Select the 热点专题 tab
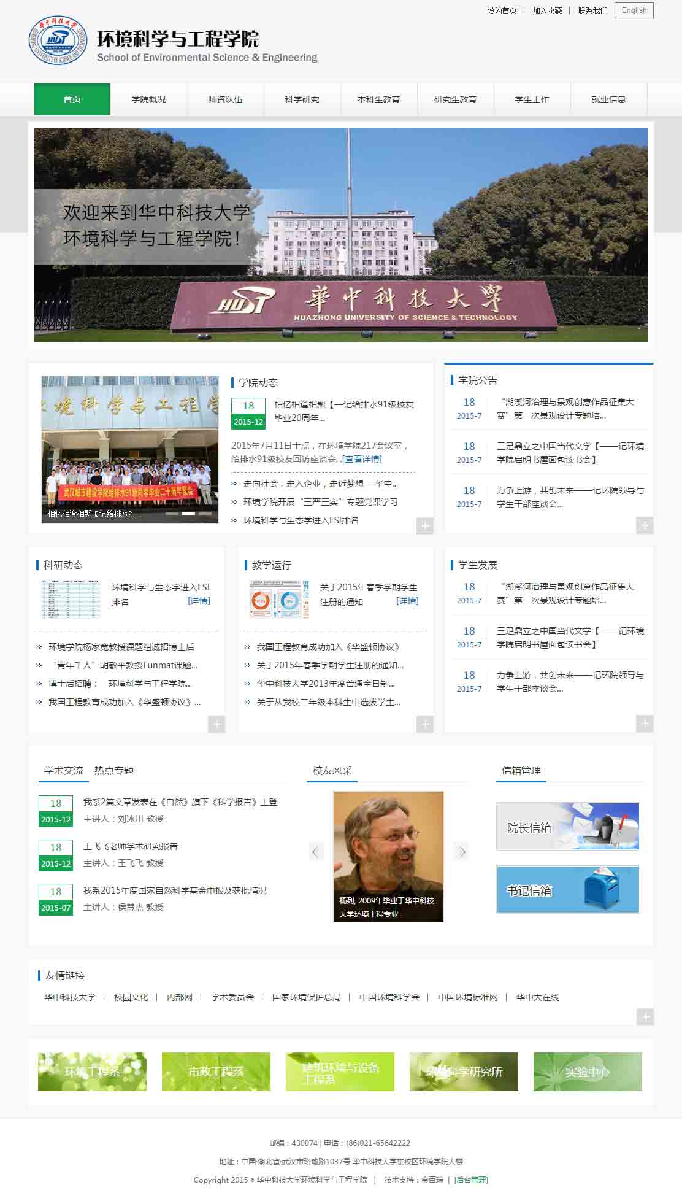Image resolution: width=682 pixels, height=1201 pixels. click(x=114, y=770)
